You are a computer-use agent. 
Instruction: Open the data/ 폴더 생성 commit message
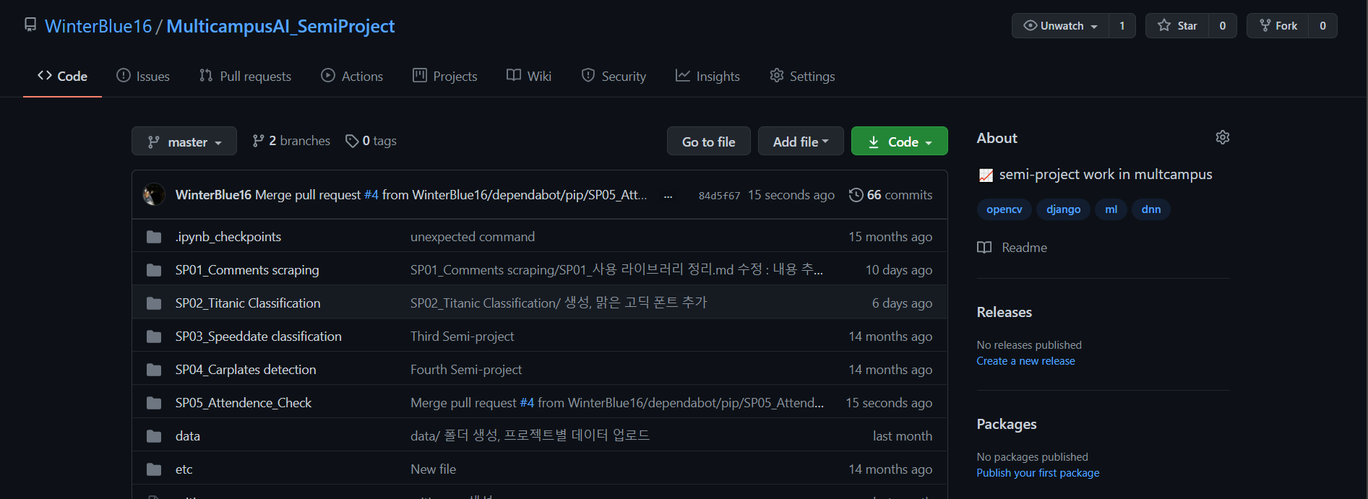tap(530, 436)
